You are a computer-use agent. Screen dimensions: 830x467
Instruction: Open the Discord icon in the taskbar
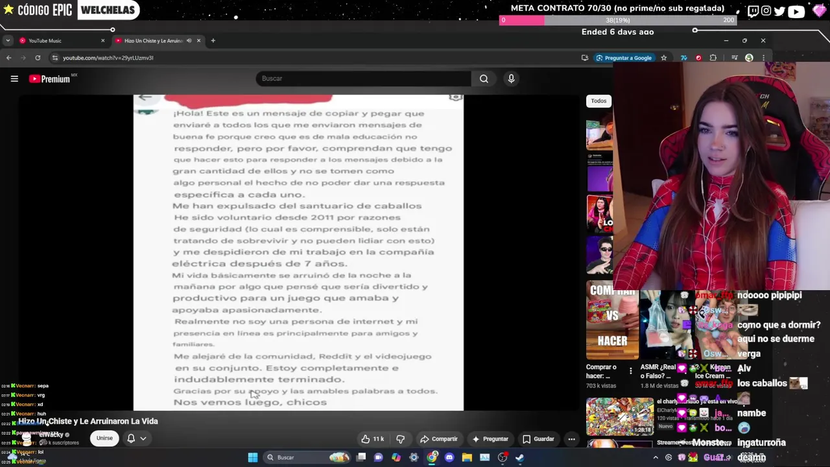(x=449, y=457)
